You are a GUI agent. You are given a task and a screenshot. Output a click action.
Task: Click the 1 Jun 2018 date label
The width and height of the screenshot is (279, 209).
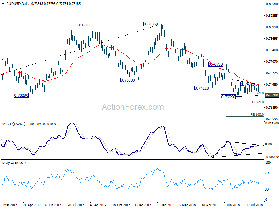click(232, 205)
